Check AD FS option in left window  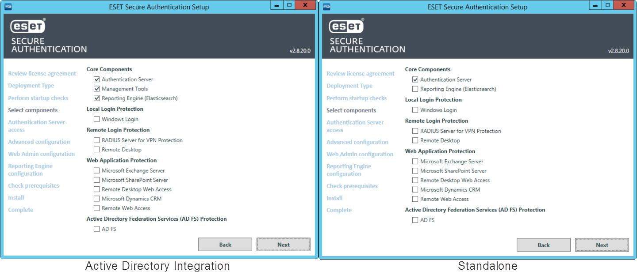click(x=97, y=229)
